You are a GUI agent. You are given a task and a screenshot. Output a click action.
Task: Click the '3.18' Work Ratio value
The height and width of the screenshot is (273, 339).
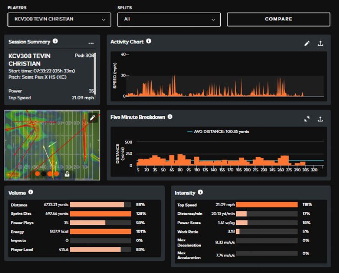coord(231,231)
